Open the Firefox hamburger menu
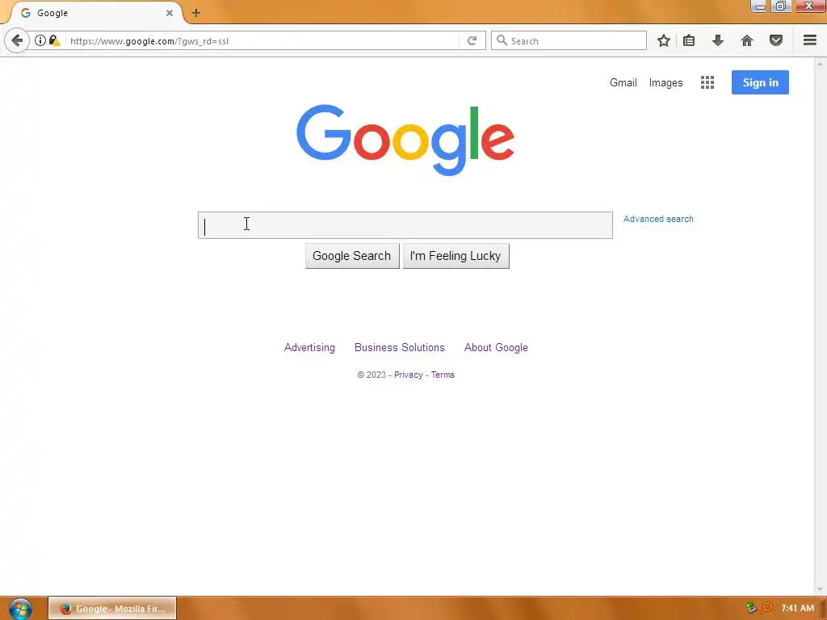 [810, 40]
